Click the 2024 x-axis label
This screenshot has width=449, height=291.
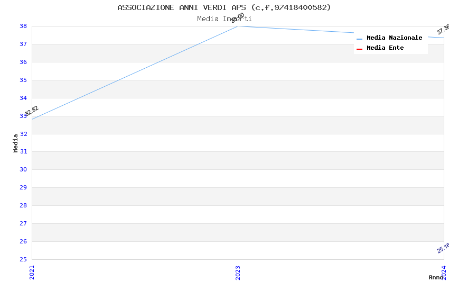[444, 272]
